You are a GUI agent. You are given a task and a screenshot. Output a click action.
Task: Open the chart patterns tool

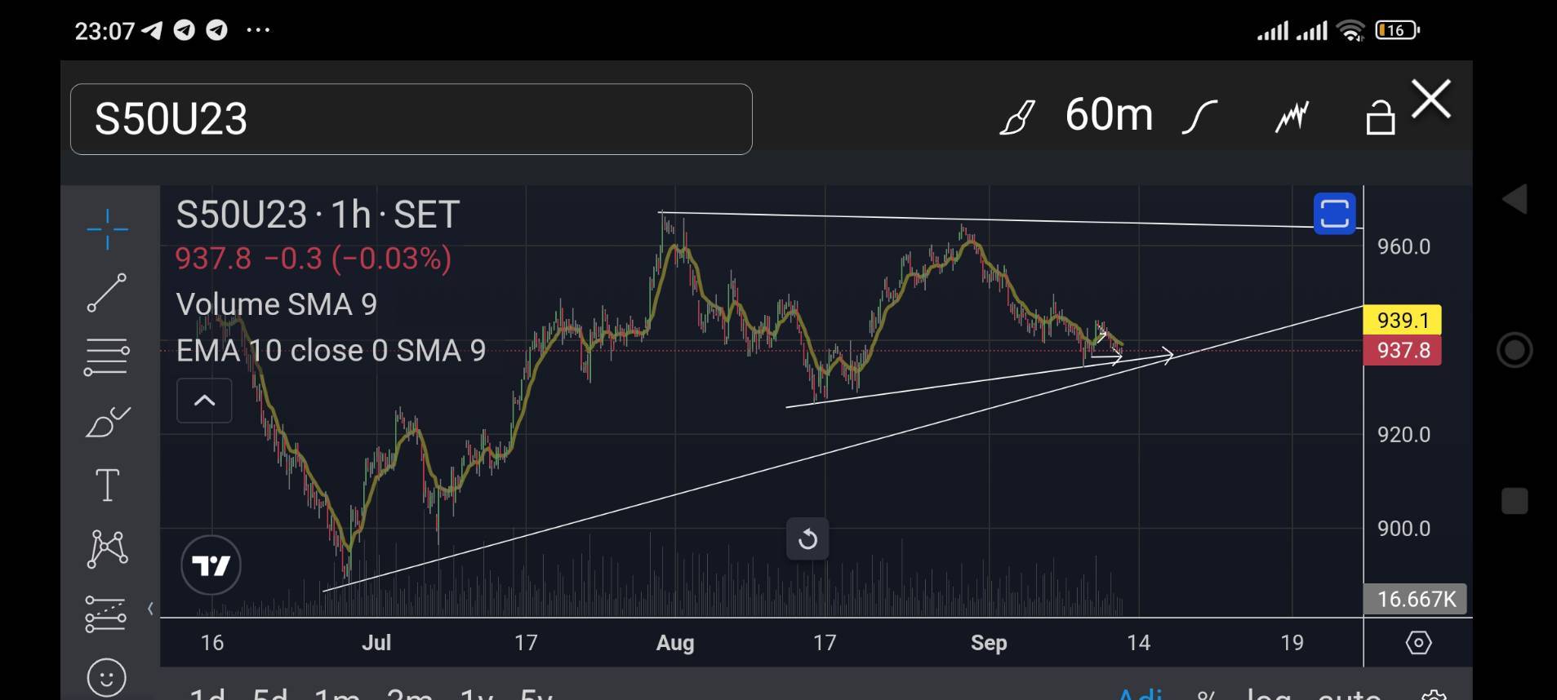pos(107,548)
